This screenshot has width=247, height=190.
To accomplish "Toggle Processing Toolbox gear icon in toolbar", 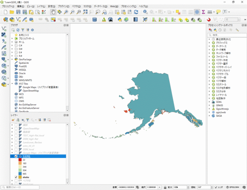I will pos(197,12).
